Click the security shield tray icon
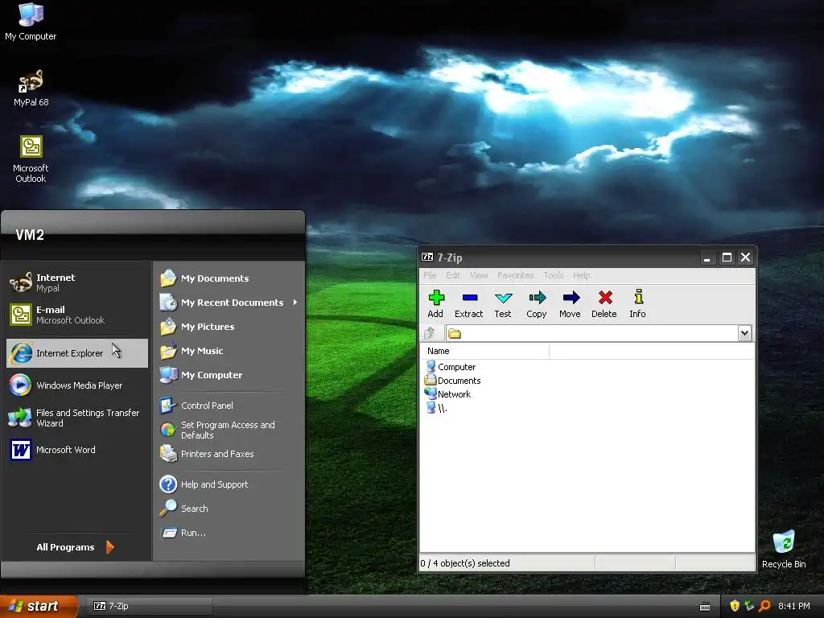 point(735,606)
